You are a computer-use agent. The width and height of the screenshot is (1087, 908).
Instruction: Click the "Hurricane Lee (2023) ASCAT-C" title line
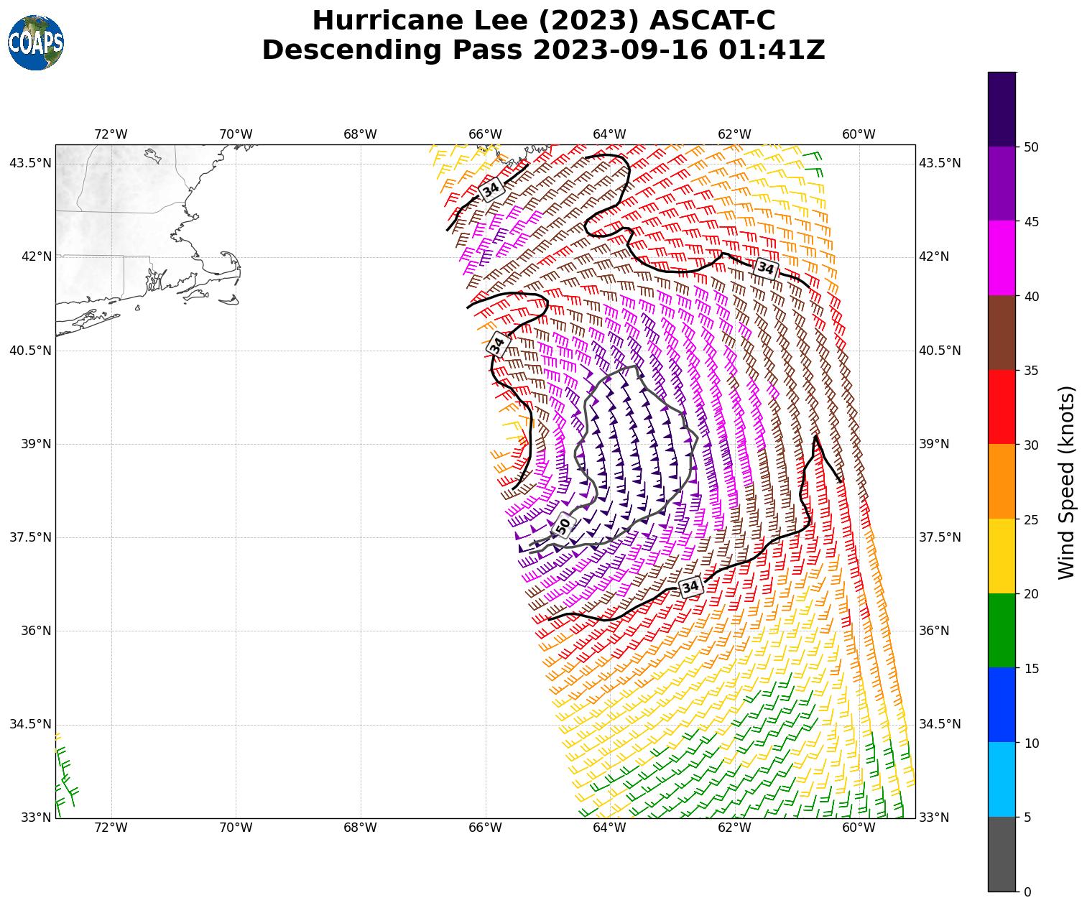coord(543,20)
